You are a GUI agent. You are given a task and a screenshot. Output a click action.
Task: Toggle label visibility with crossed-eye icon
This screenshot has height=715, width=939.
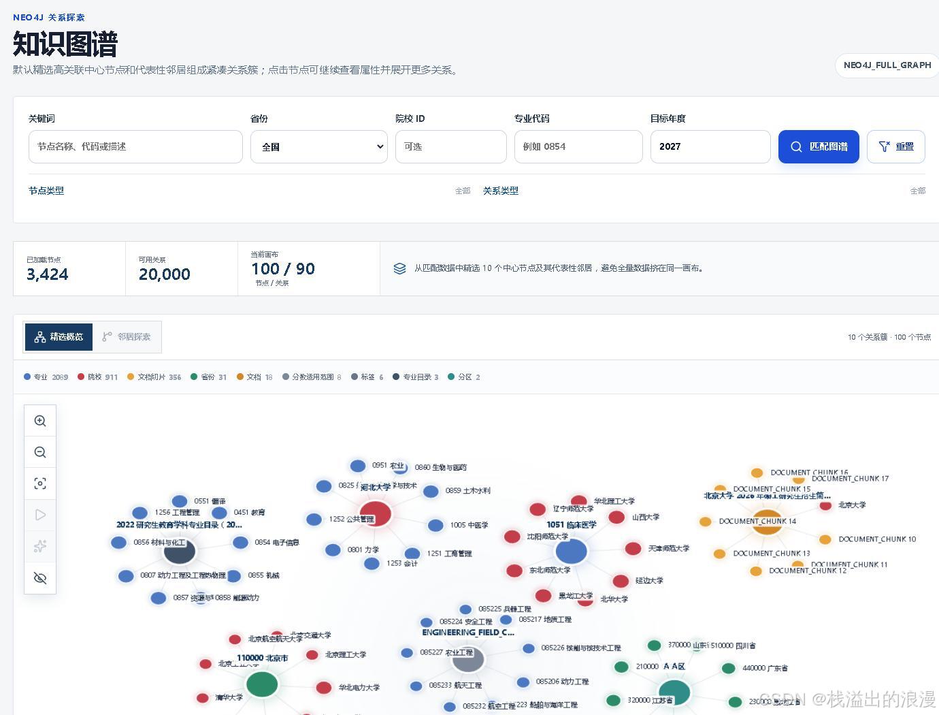click(40, 578)
